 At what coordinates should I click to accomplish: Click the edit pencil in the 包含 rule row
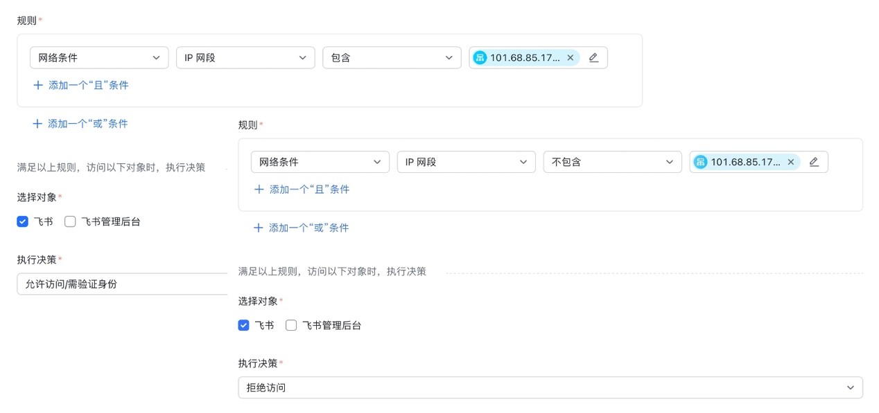coord(593,58)
